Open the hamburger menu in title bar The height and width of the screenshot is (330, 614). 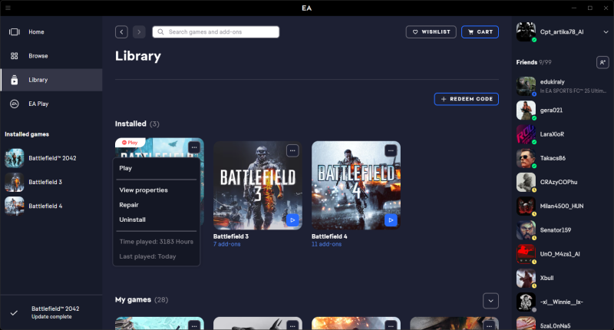[8, 8]
